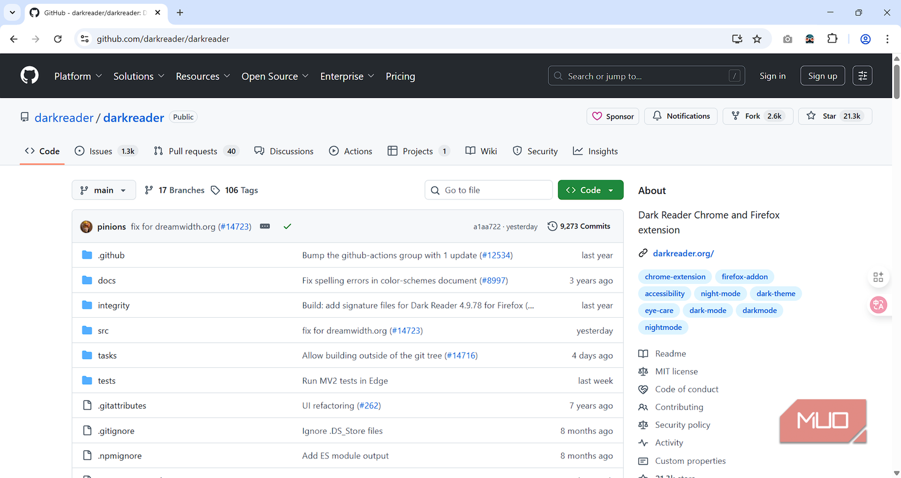Click the chrome-extension topic tag
This screenshot has height=478, width=901.
click(x=675, y=277)
